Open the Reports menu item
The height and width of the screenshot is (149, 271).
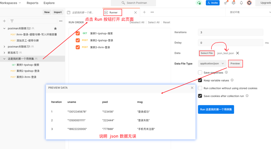tap(32, 3)
